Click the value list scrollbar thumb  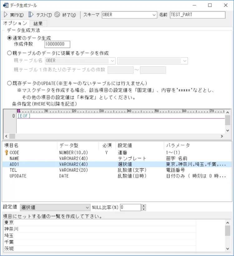tap(228, 230)
